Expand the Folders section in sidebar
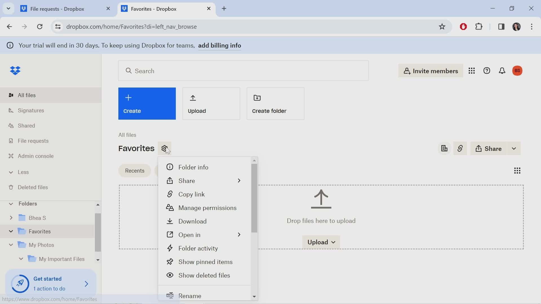 click(10, 204)
